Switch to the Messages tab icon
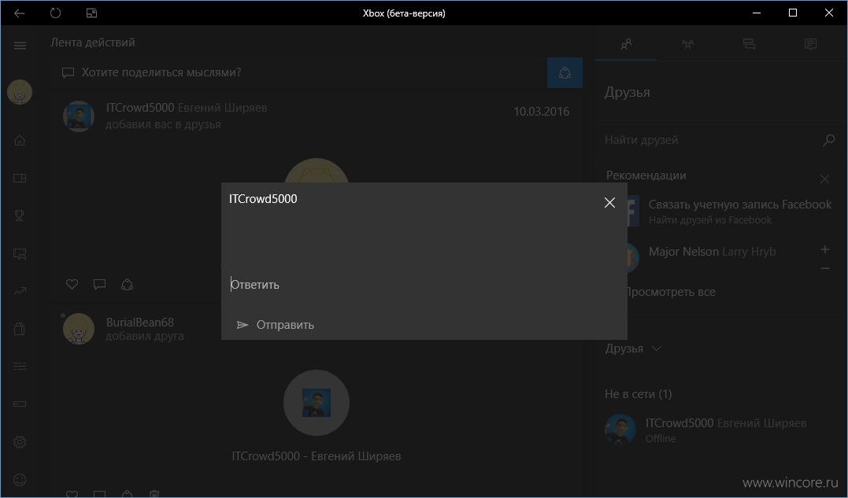 tap(749, 44)
